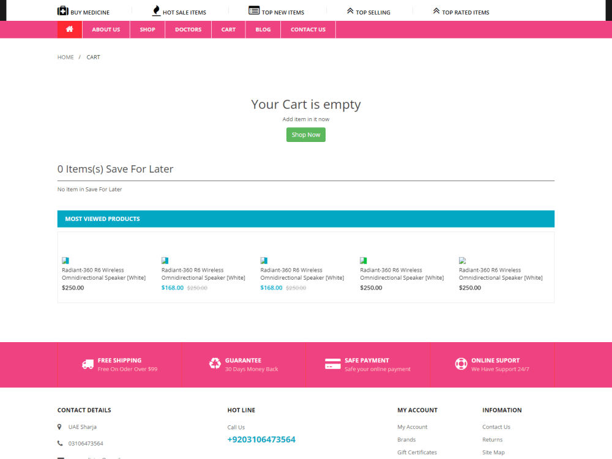This screenshot has height=459, width=612.
Task: Click the Buy Medicine first-aid kit icon
Action: [x=62, y=11]
